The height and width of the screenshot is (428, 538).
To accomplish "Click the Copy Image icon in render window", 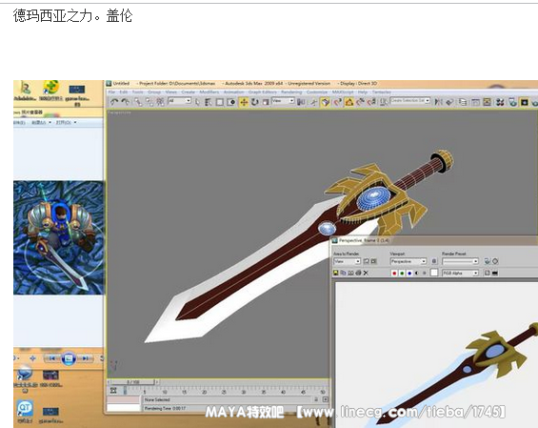I will click(344, 273).
